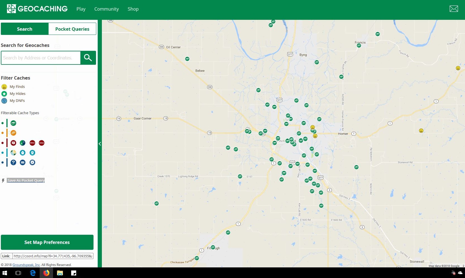Viewport: 465px width, 278px height.
Task: Click the Virtual Cache ghost icon
Action: coord(23,153)
